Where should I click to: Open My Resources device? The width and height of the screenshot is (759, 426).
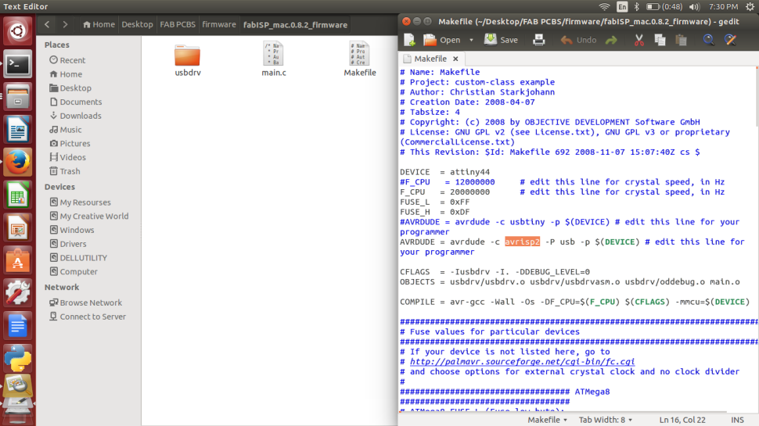[x=80, y=202]
